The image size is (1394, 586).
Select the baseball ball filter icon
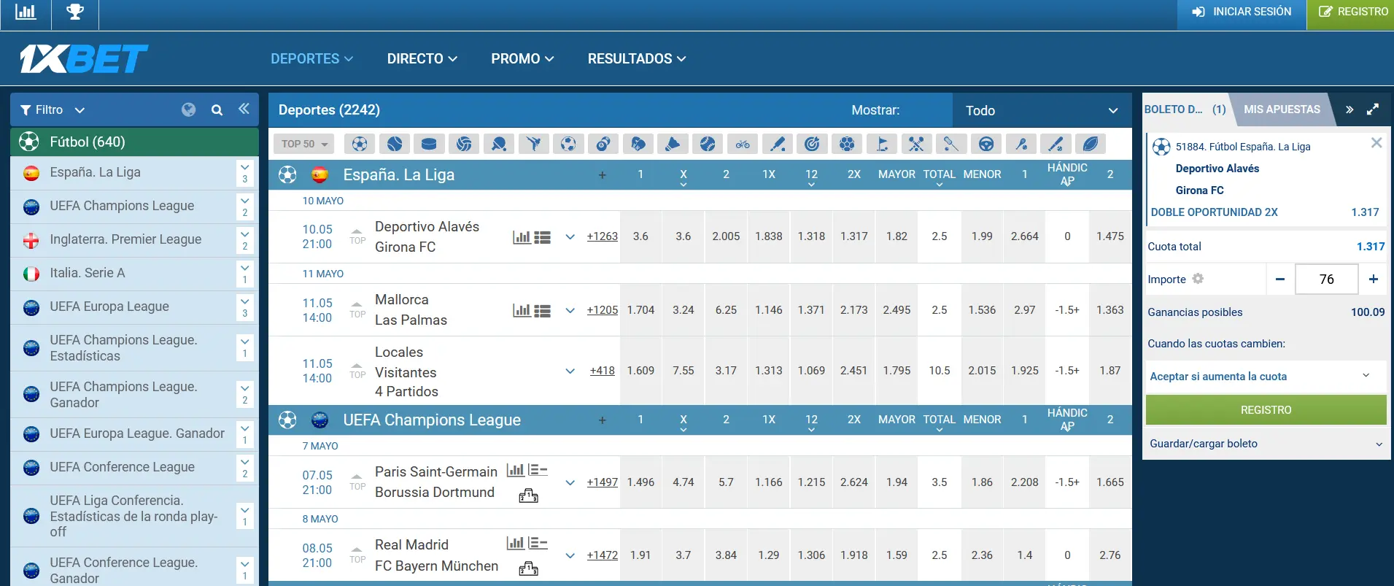coord(708,144)
